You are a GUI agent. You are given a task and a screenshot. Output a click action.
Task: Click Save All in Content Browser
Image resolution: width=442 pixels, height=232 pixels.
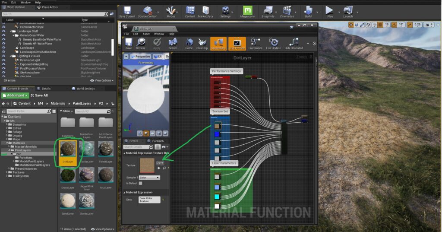(39, 95)
